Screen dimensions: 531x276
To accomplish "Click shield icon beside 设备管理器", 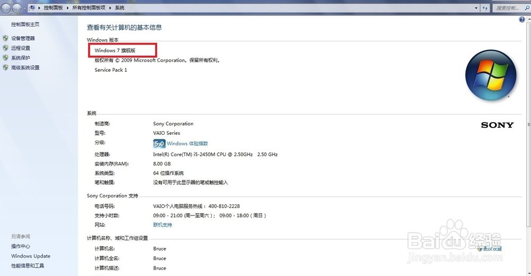I will click(x=5, y=38).
